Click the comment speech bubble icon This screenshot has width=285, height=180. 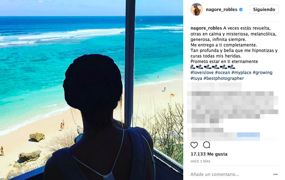[x=206, y=145]
